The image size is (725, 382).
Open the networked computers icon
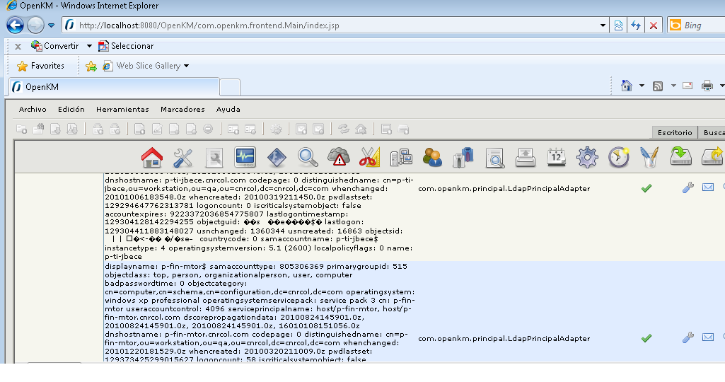(x=401, y=158)
